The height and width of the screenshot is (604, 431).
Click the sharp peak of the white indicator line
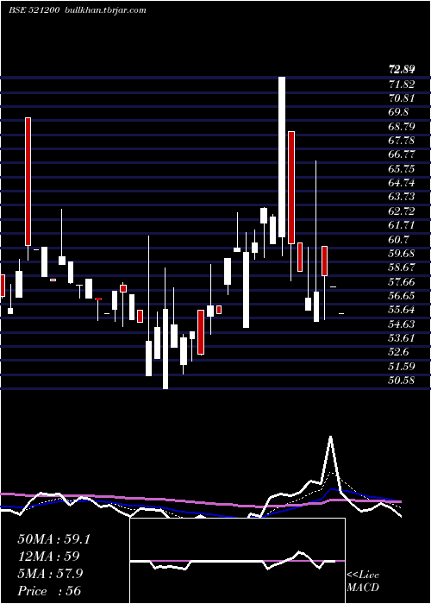[330, 437]
